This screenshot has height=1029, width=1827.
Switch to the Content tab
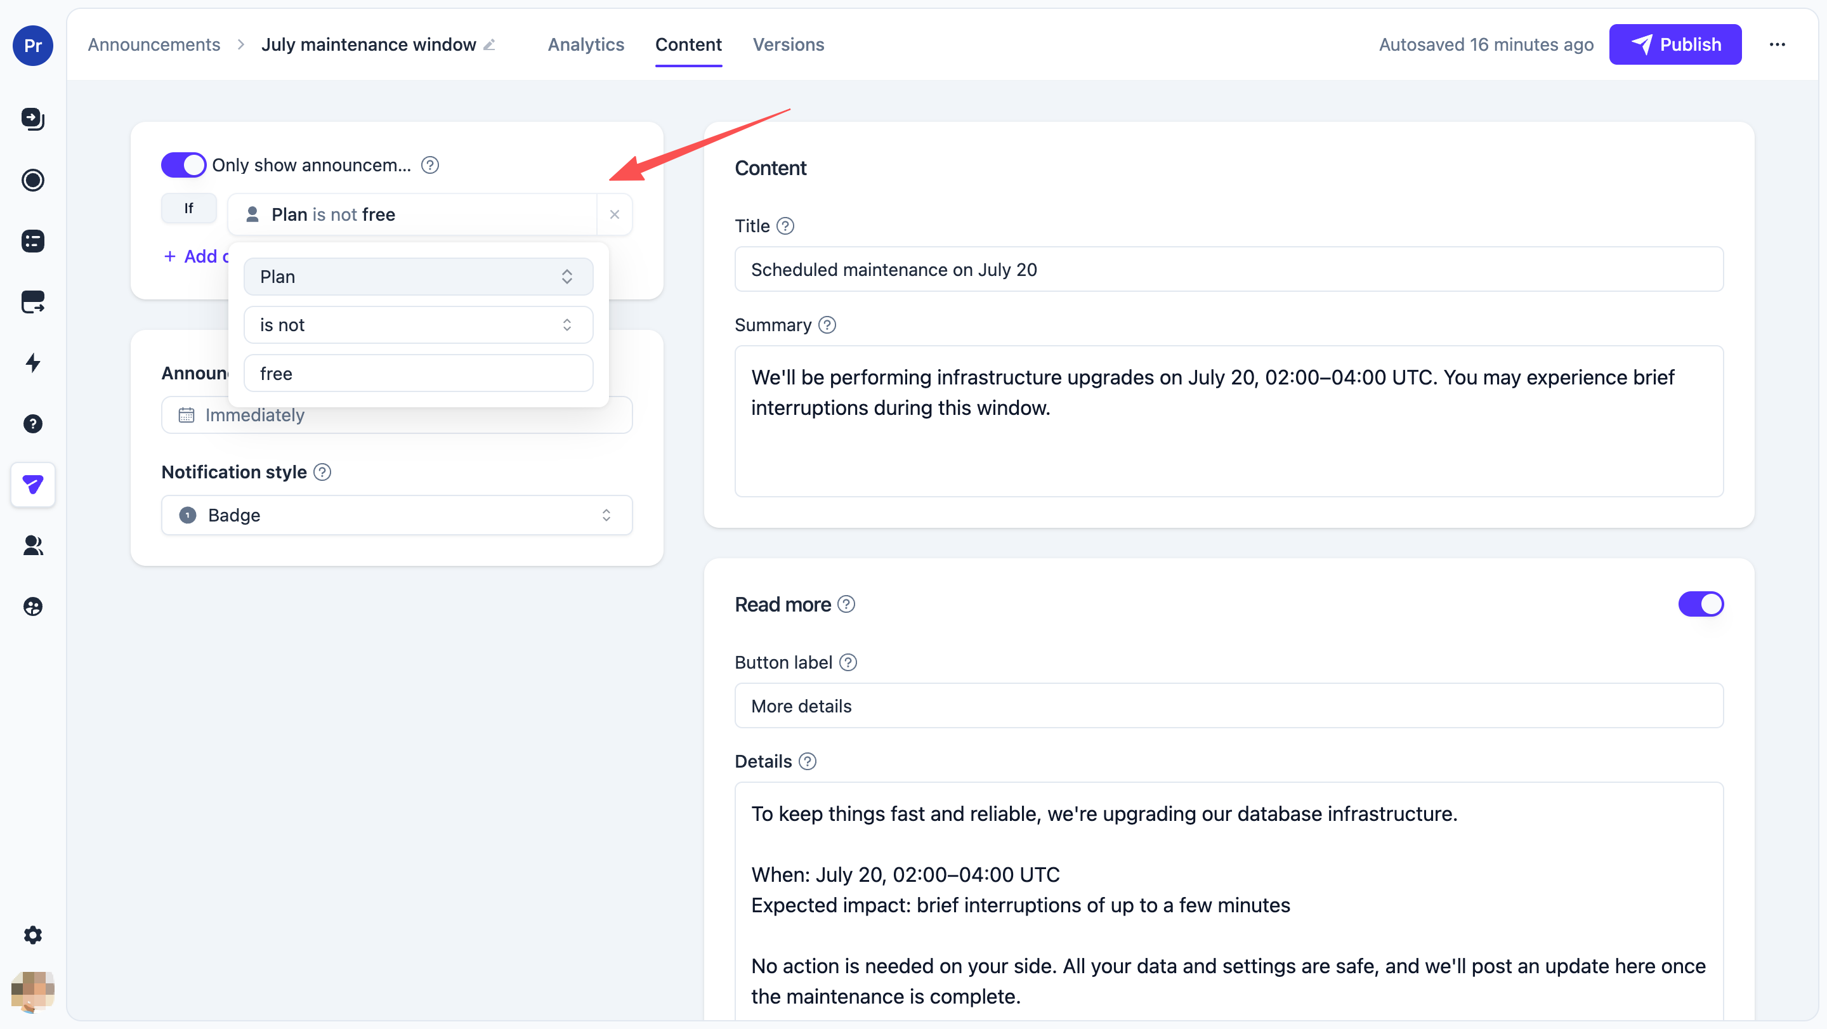pyautogui.click(x=688, y=44)
